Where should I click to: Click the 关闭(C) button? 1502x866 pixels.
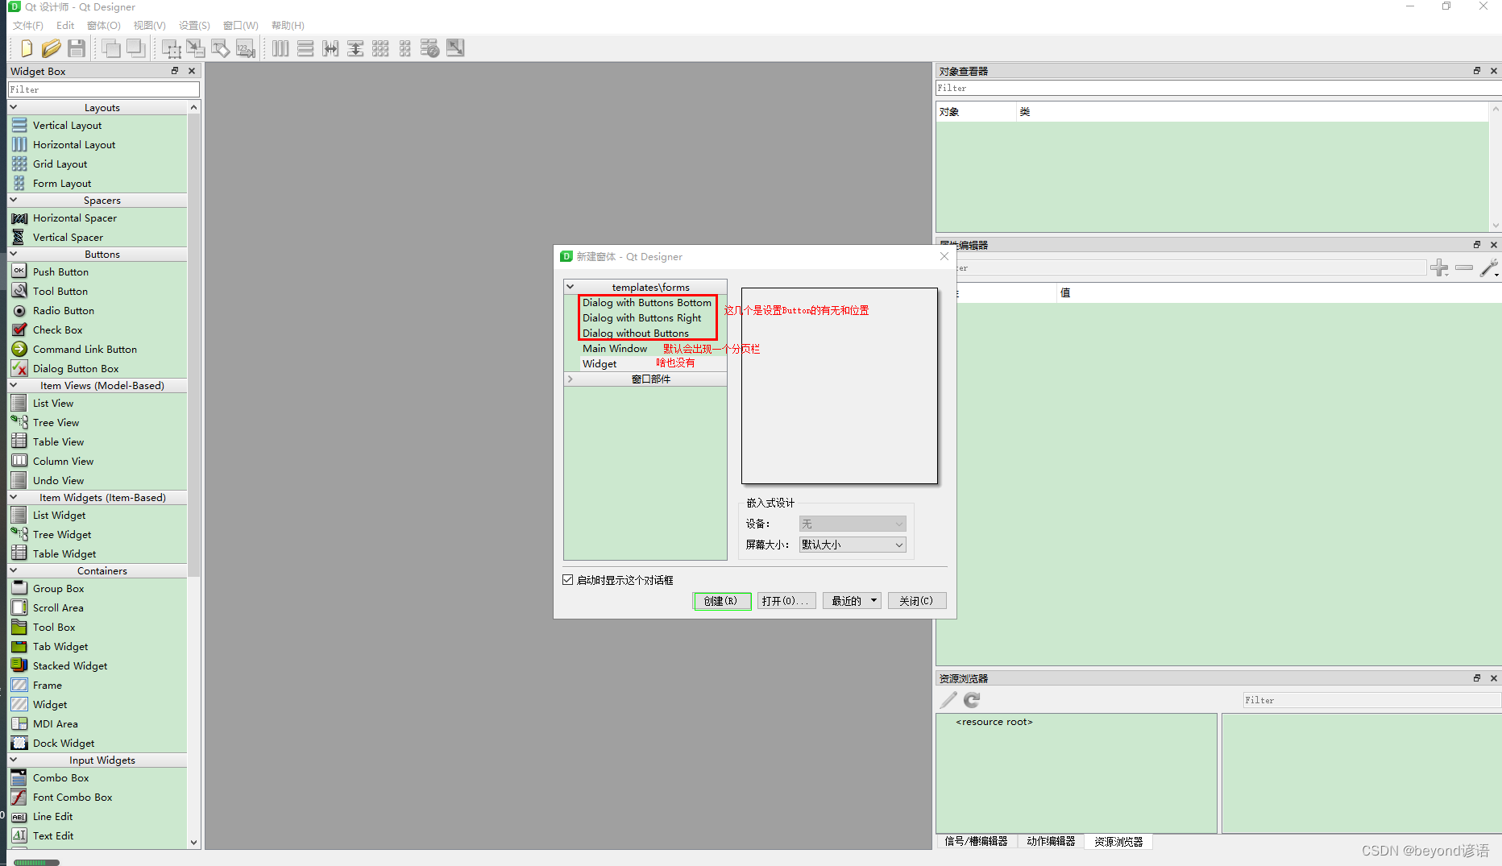point(916,601)
